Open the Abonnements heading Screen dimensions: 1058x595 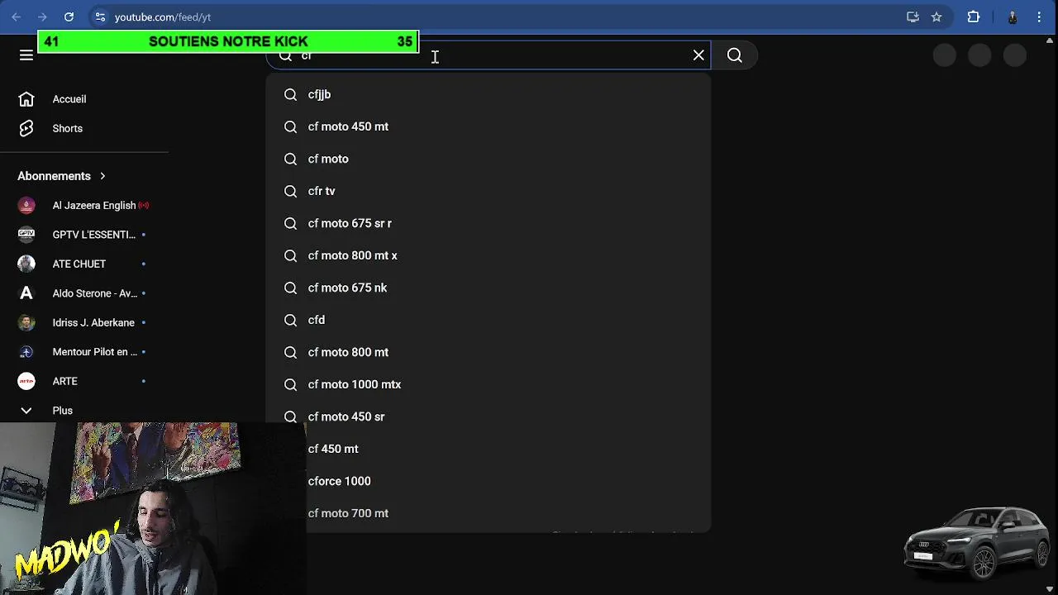click(54, 176)
